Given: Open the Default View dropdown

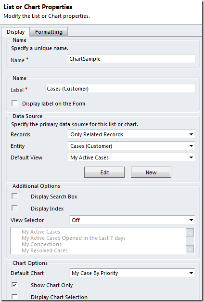Looking at the screenshot, I should (131, 158).
